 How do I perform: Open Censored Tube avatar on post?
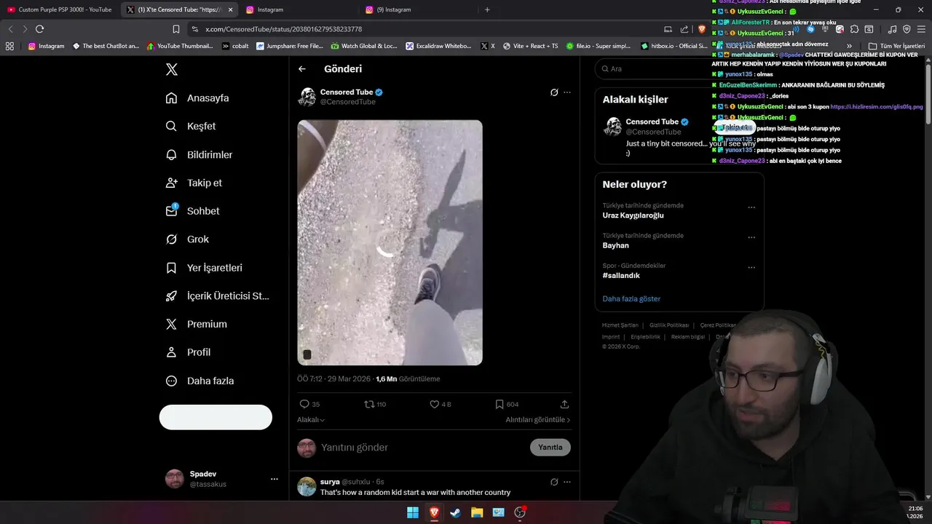click(307, 97)
